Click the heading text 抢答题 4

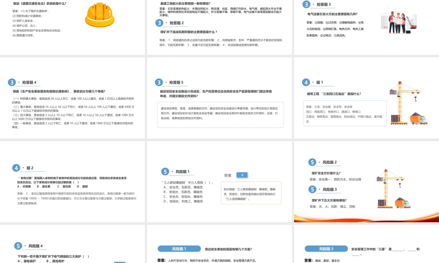click(x=29, y=82)
